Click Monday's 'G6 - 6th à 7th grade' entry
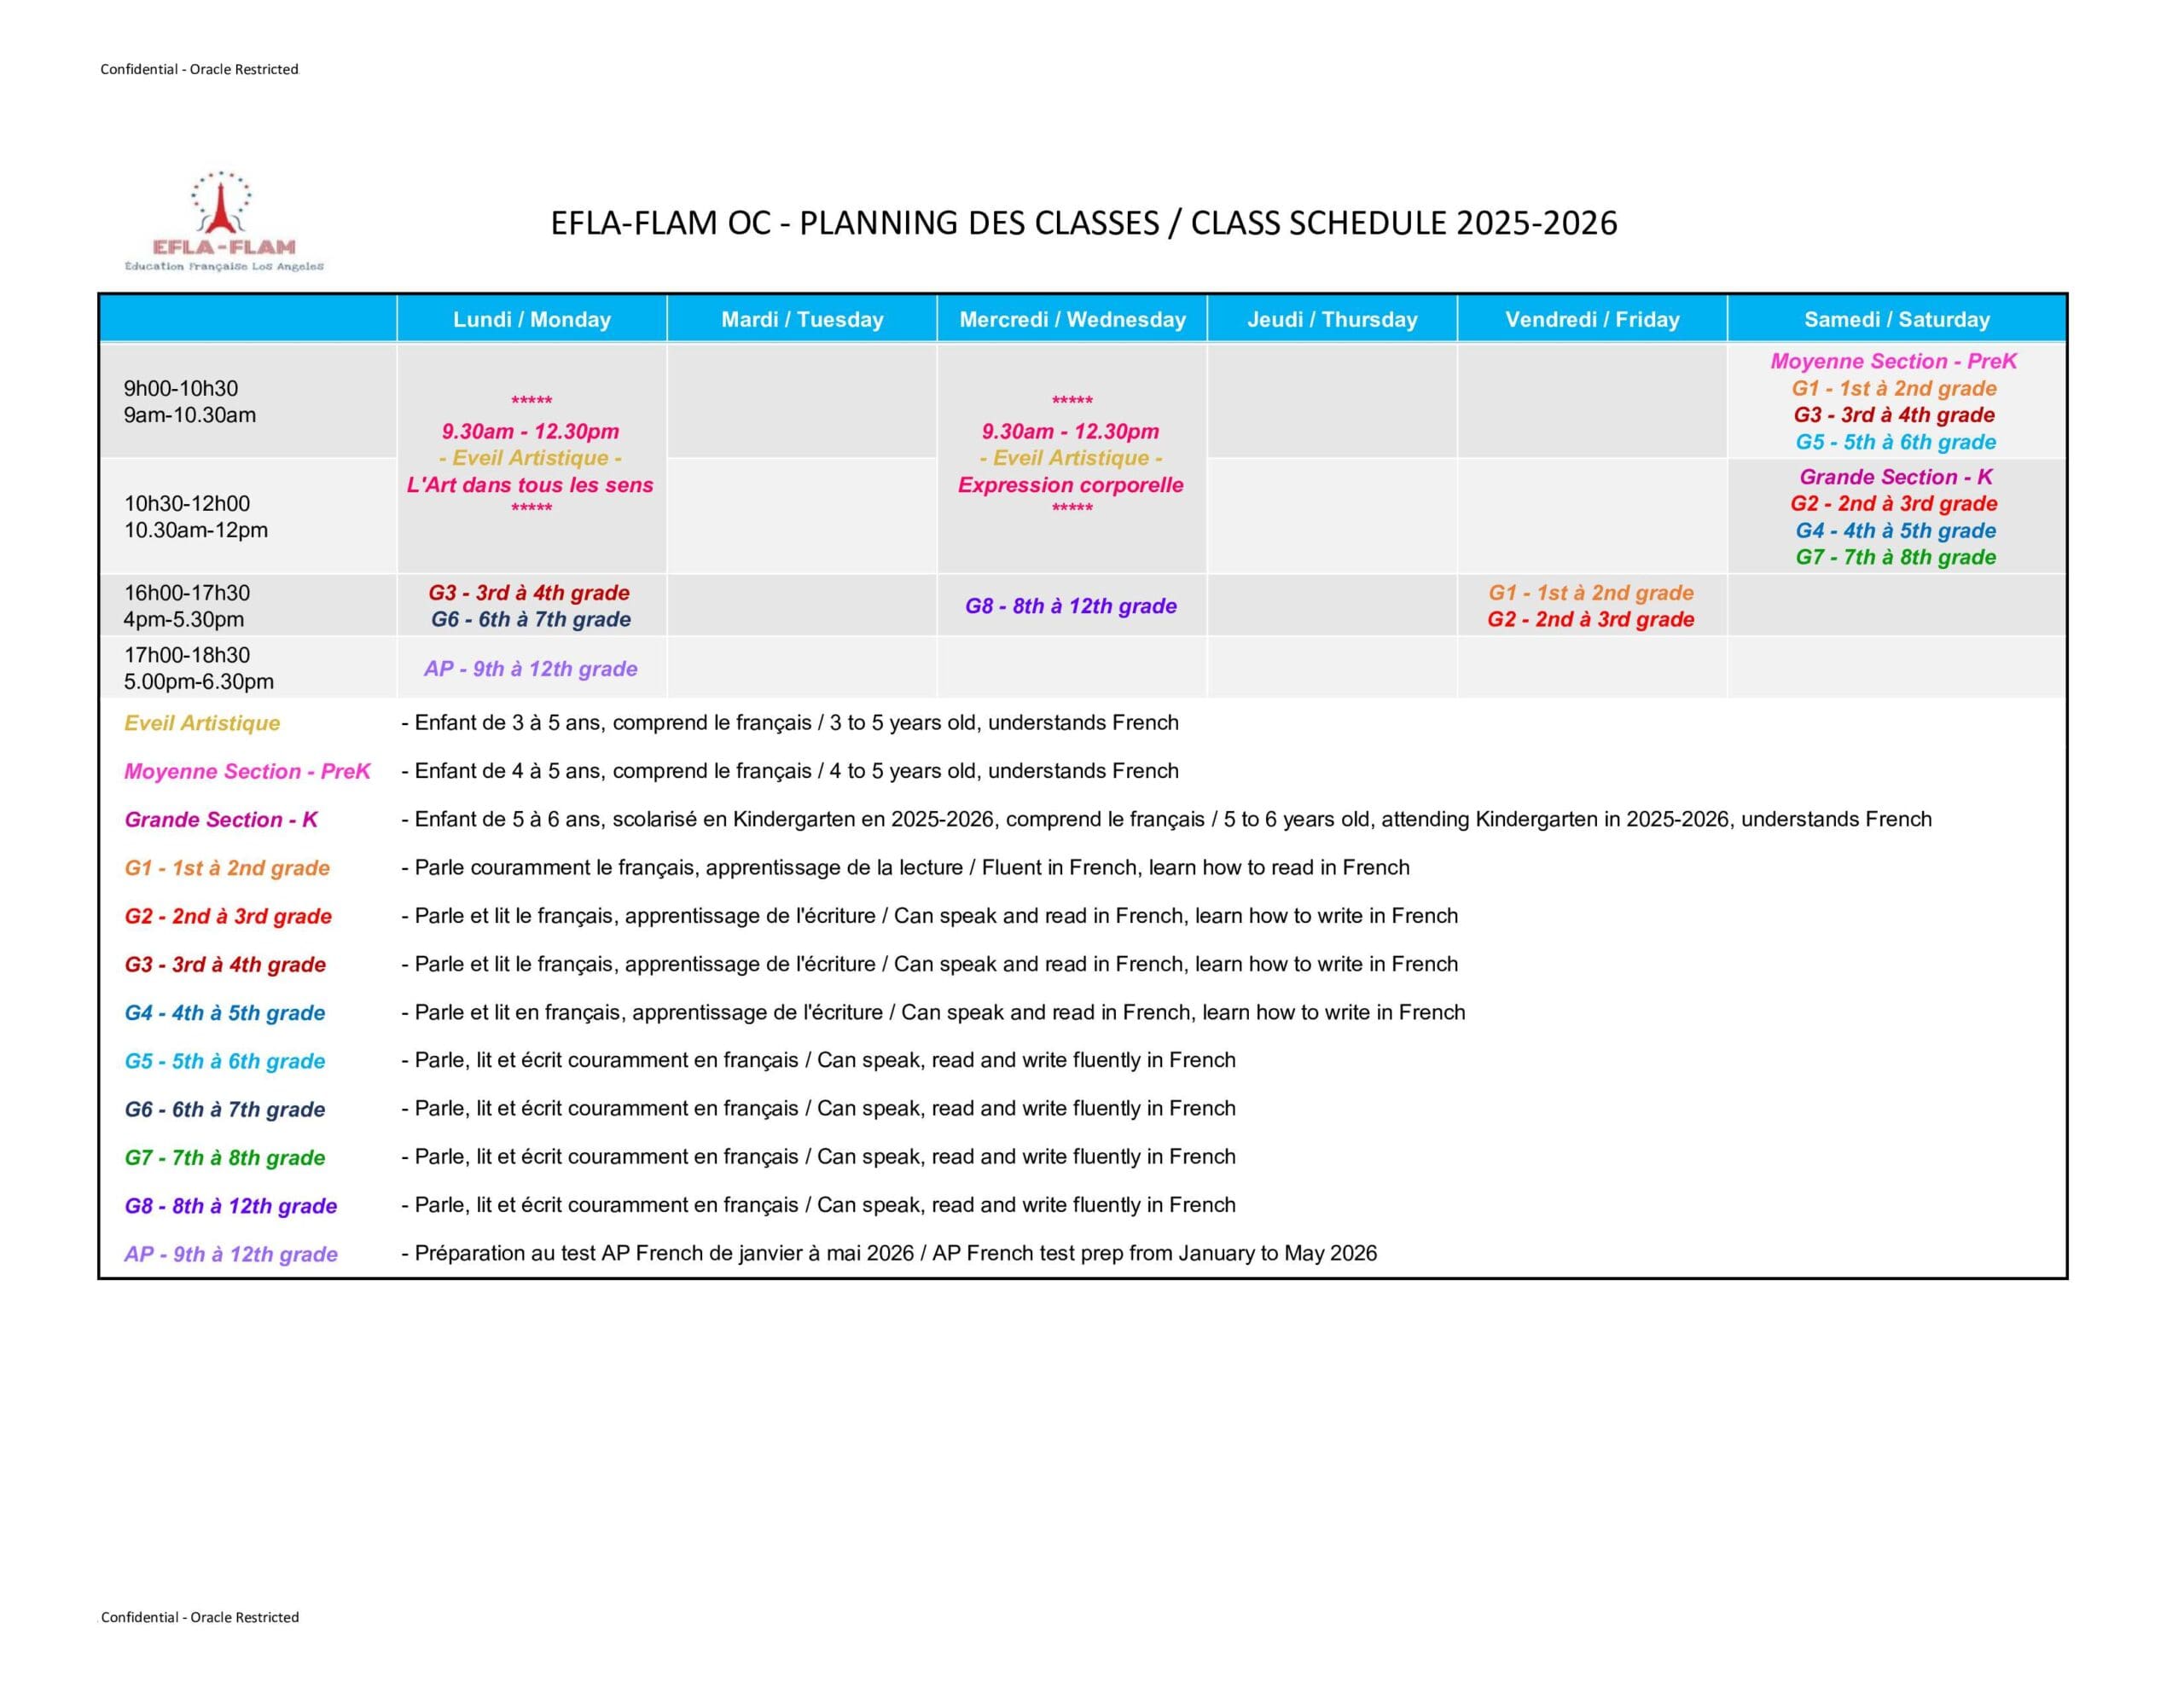The image size is (2184, 1687). pos(531,619)
